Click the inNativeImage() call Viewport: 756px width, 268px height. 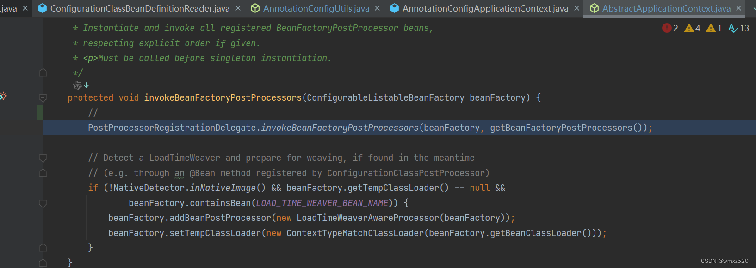[x=228, y=188]
